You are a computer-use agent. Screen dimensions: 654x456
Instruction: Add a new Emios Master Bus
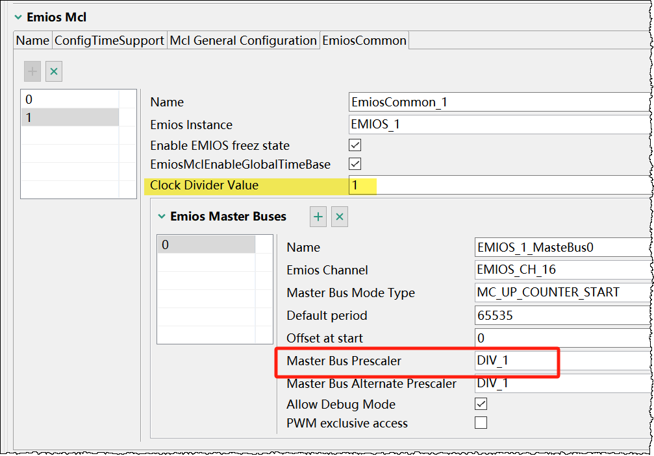pyautogui.click(x=318, y=217)
